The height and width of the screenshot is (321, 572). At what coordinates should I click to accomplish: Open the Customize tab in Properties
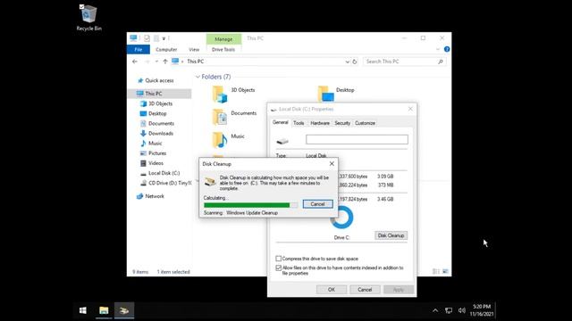pyautogui.click(x=365, y=123)
